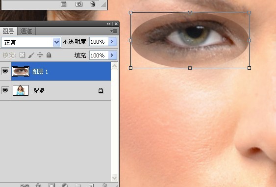
Task: Toggle lock transparent pixels
Action: tap(22, 55)
